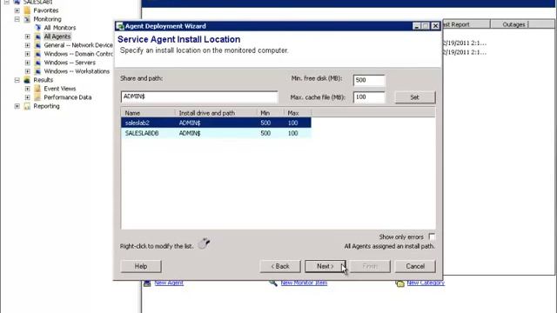The width and height of the screenshot is (557, 313).
Task: Proceed with the Next button
Action: click(x=325, y=266)
